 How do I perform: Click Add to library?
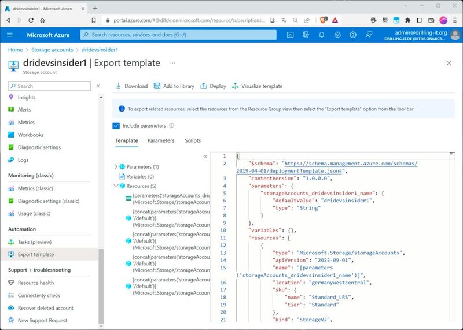click(174, 86)
